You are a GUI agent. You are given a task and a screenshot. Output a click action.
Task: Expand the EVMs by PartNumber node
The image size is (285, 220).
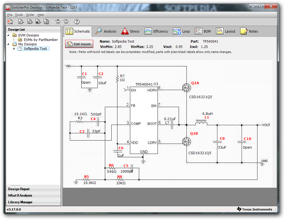click(14, 40)
